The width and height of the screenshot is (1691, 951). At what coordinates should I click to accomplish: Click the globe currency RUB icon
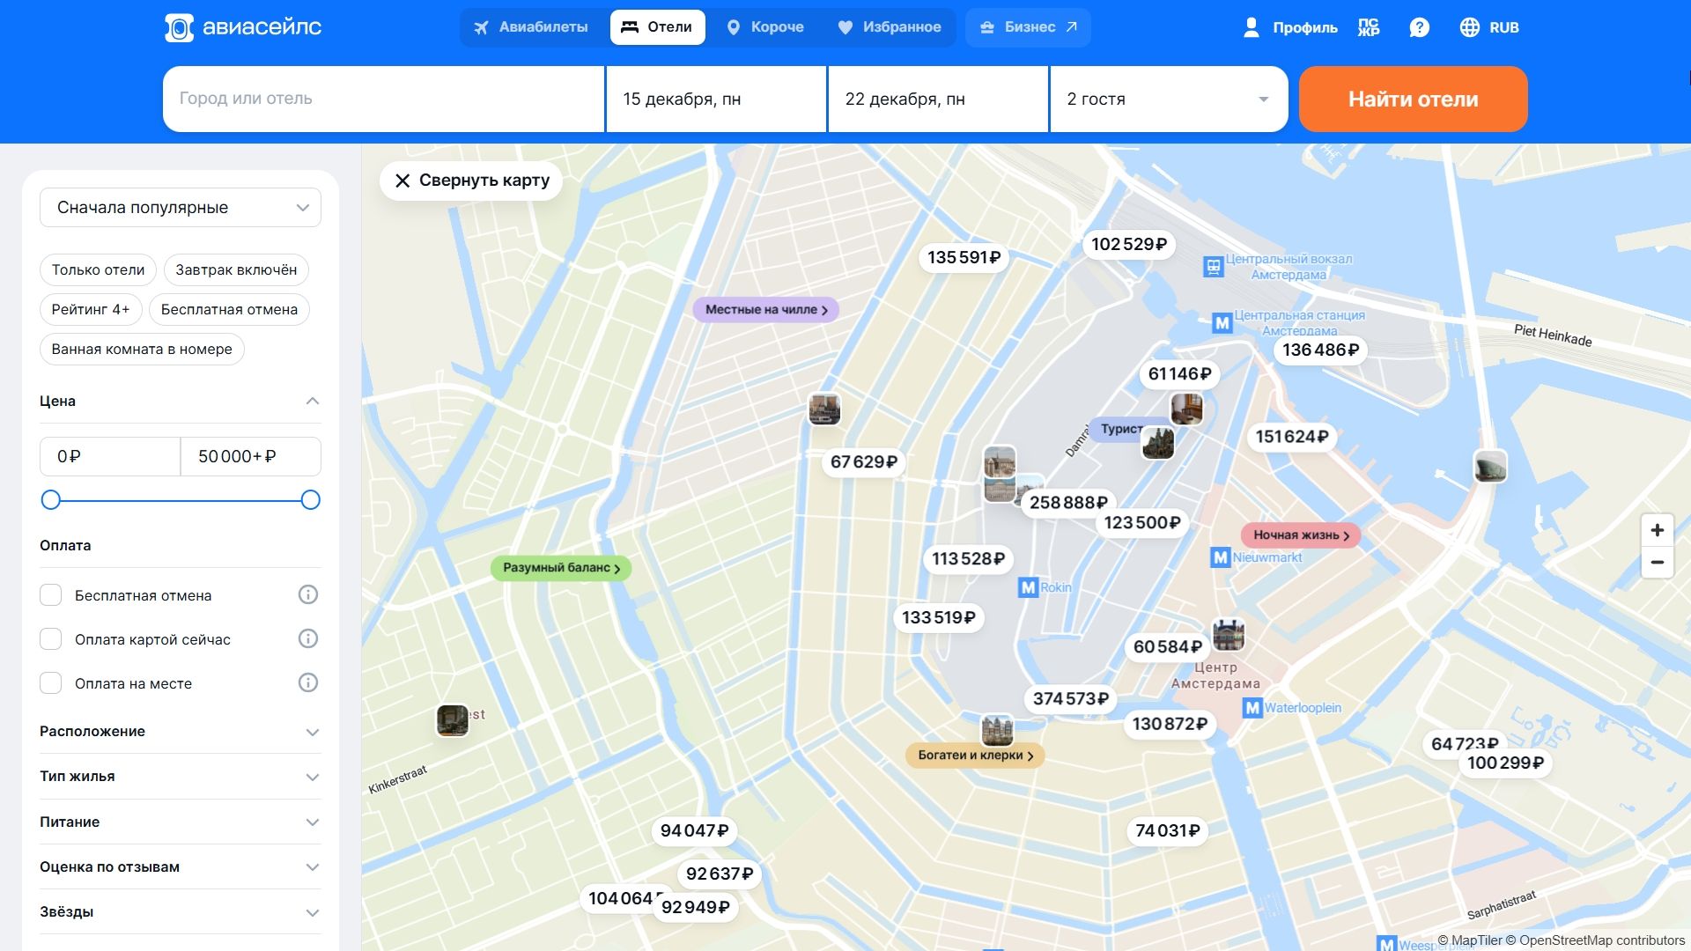pos(1469,28)
